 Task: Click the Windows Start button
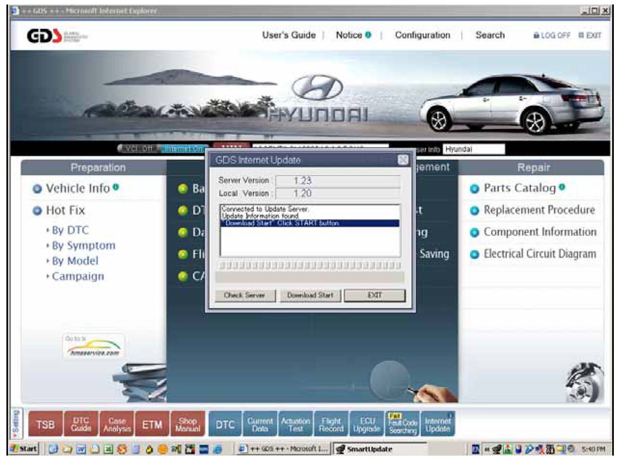tap(24, 449)
